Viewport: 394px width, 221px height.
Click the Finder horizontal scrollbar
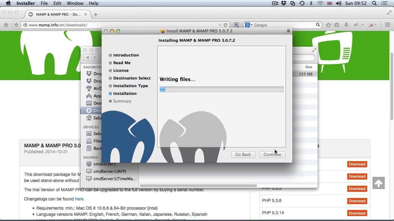[x=198, y=185]
